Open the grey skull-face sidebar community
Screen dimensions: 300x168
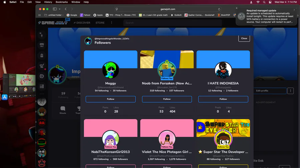[x=42, y=153]
